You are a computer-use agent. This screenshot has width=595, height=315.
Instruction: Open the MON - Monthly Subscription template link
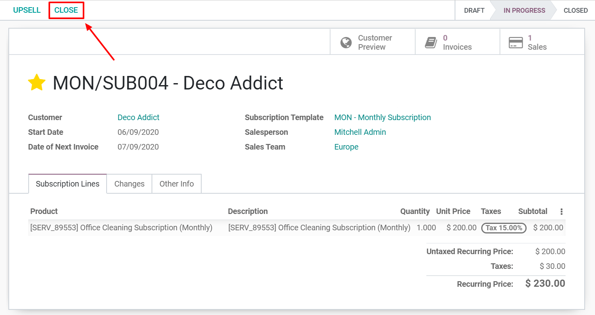coord(382,117)
